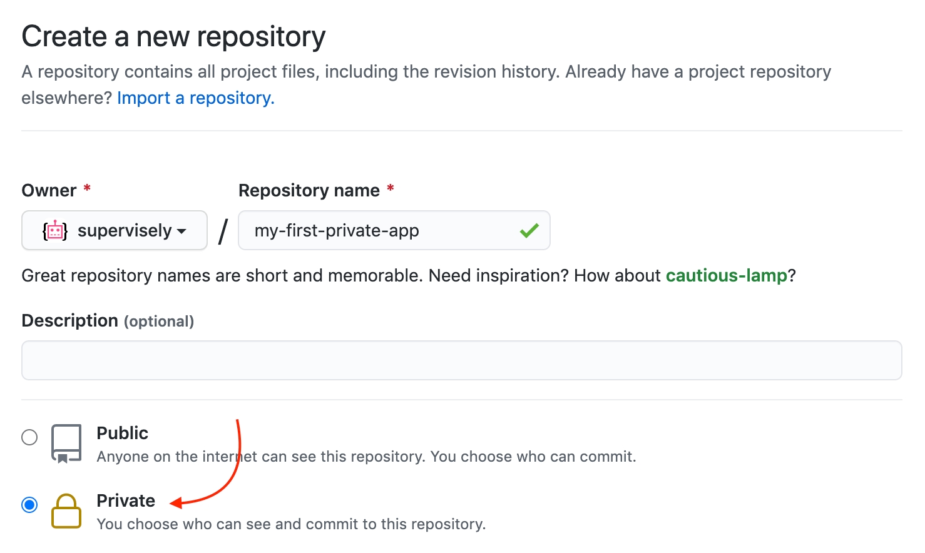Click the Repository name field label
Viewport: 925px width, 553px height.
click(x=309, y=190)
